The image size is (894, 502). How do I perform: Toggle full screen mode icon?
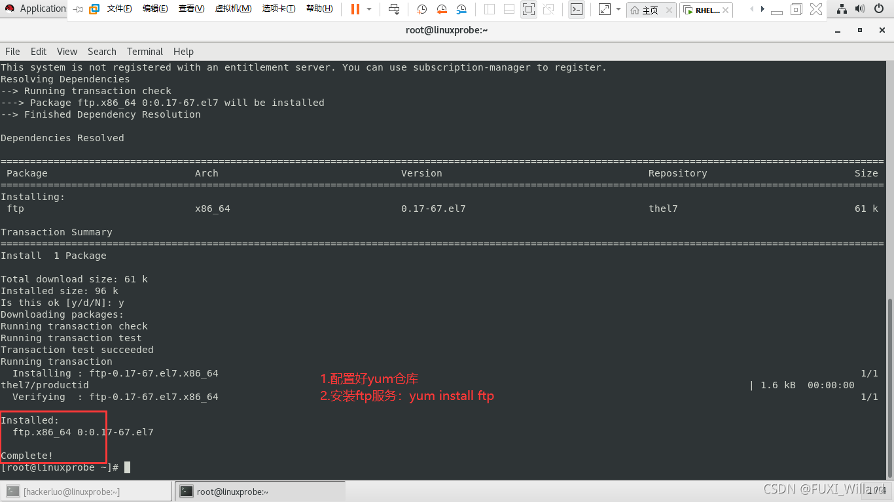point(529,9)
